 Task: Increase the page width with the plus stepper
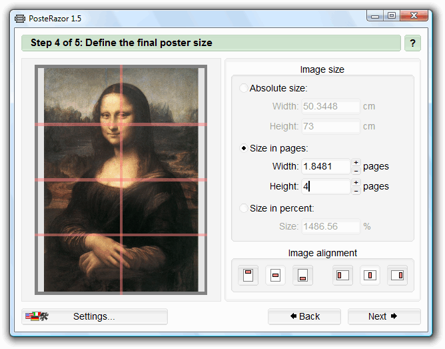[356, 163]
